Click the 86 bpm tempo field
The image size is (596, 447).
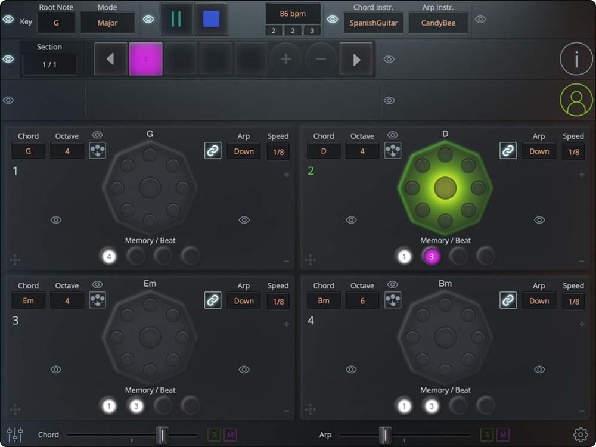click(293, 13)
